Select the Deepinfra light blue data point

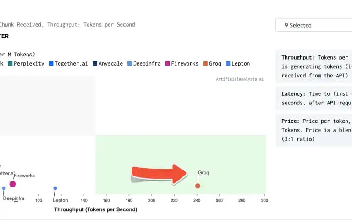click(x=4, y=188)
